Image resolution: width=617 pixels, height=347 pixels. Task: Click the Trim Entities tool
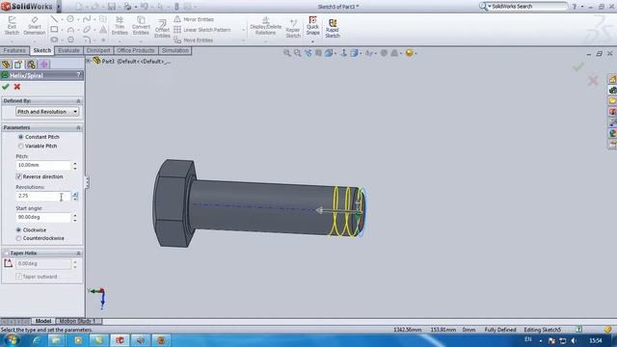coord(120,26)
